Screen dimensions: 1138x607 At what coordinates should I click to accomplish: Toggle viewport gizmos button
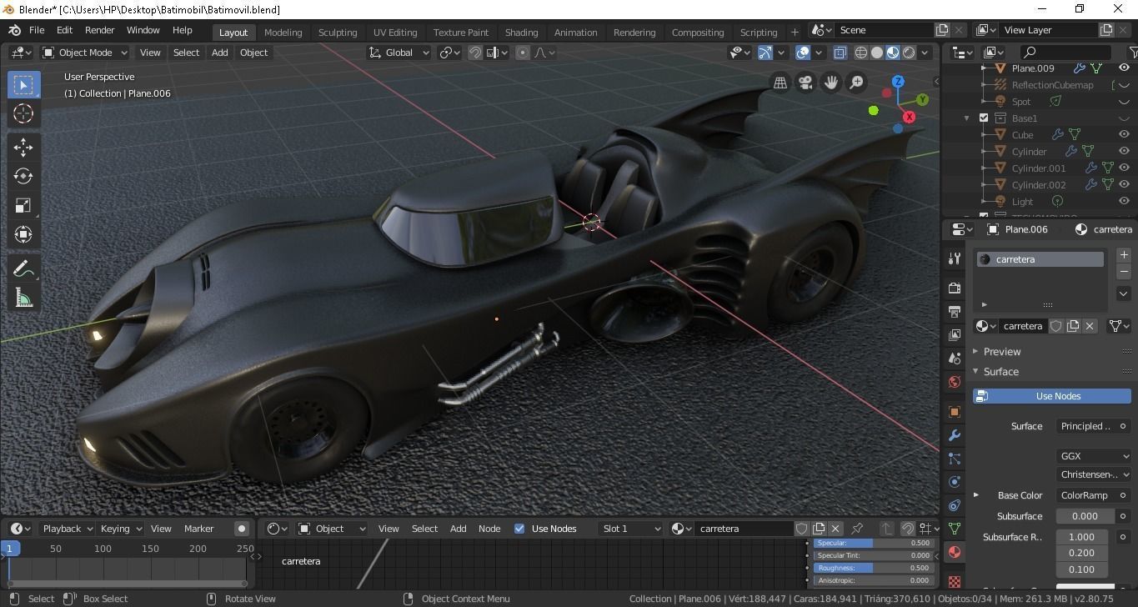(765, 53)
